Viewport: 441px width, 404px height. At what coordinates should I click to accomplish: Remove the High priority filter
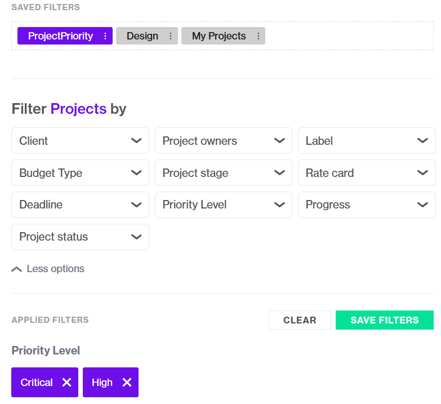(127, 383)
